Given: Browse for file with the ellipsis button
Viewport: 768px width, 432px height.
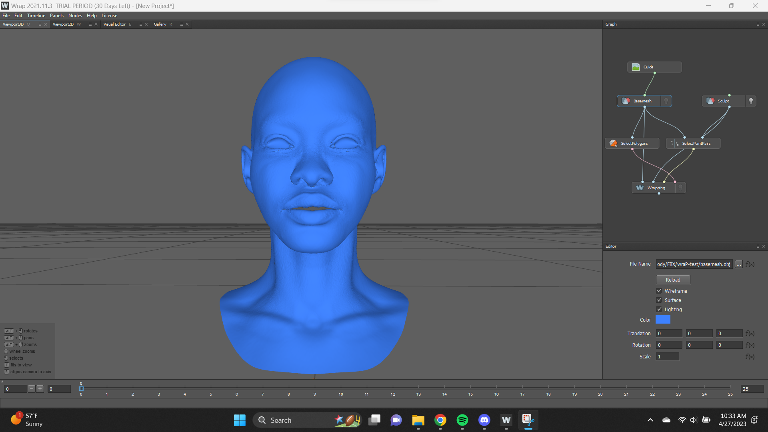Looking at the screenshot, I should 739,264.
